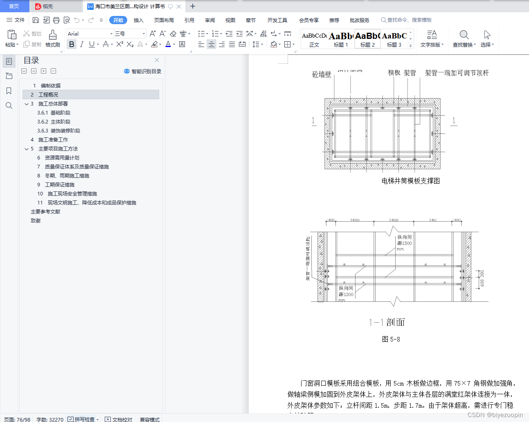Screen dimensions: 529x422
Task: Toggle show/hide paragraph marks tool
Action: click(273, 34)
